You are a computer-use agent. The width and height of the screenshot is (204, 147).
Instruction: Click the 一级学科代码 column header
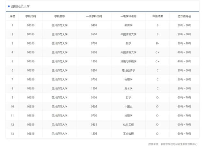(94, 16)
